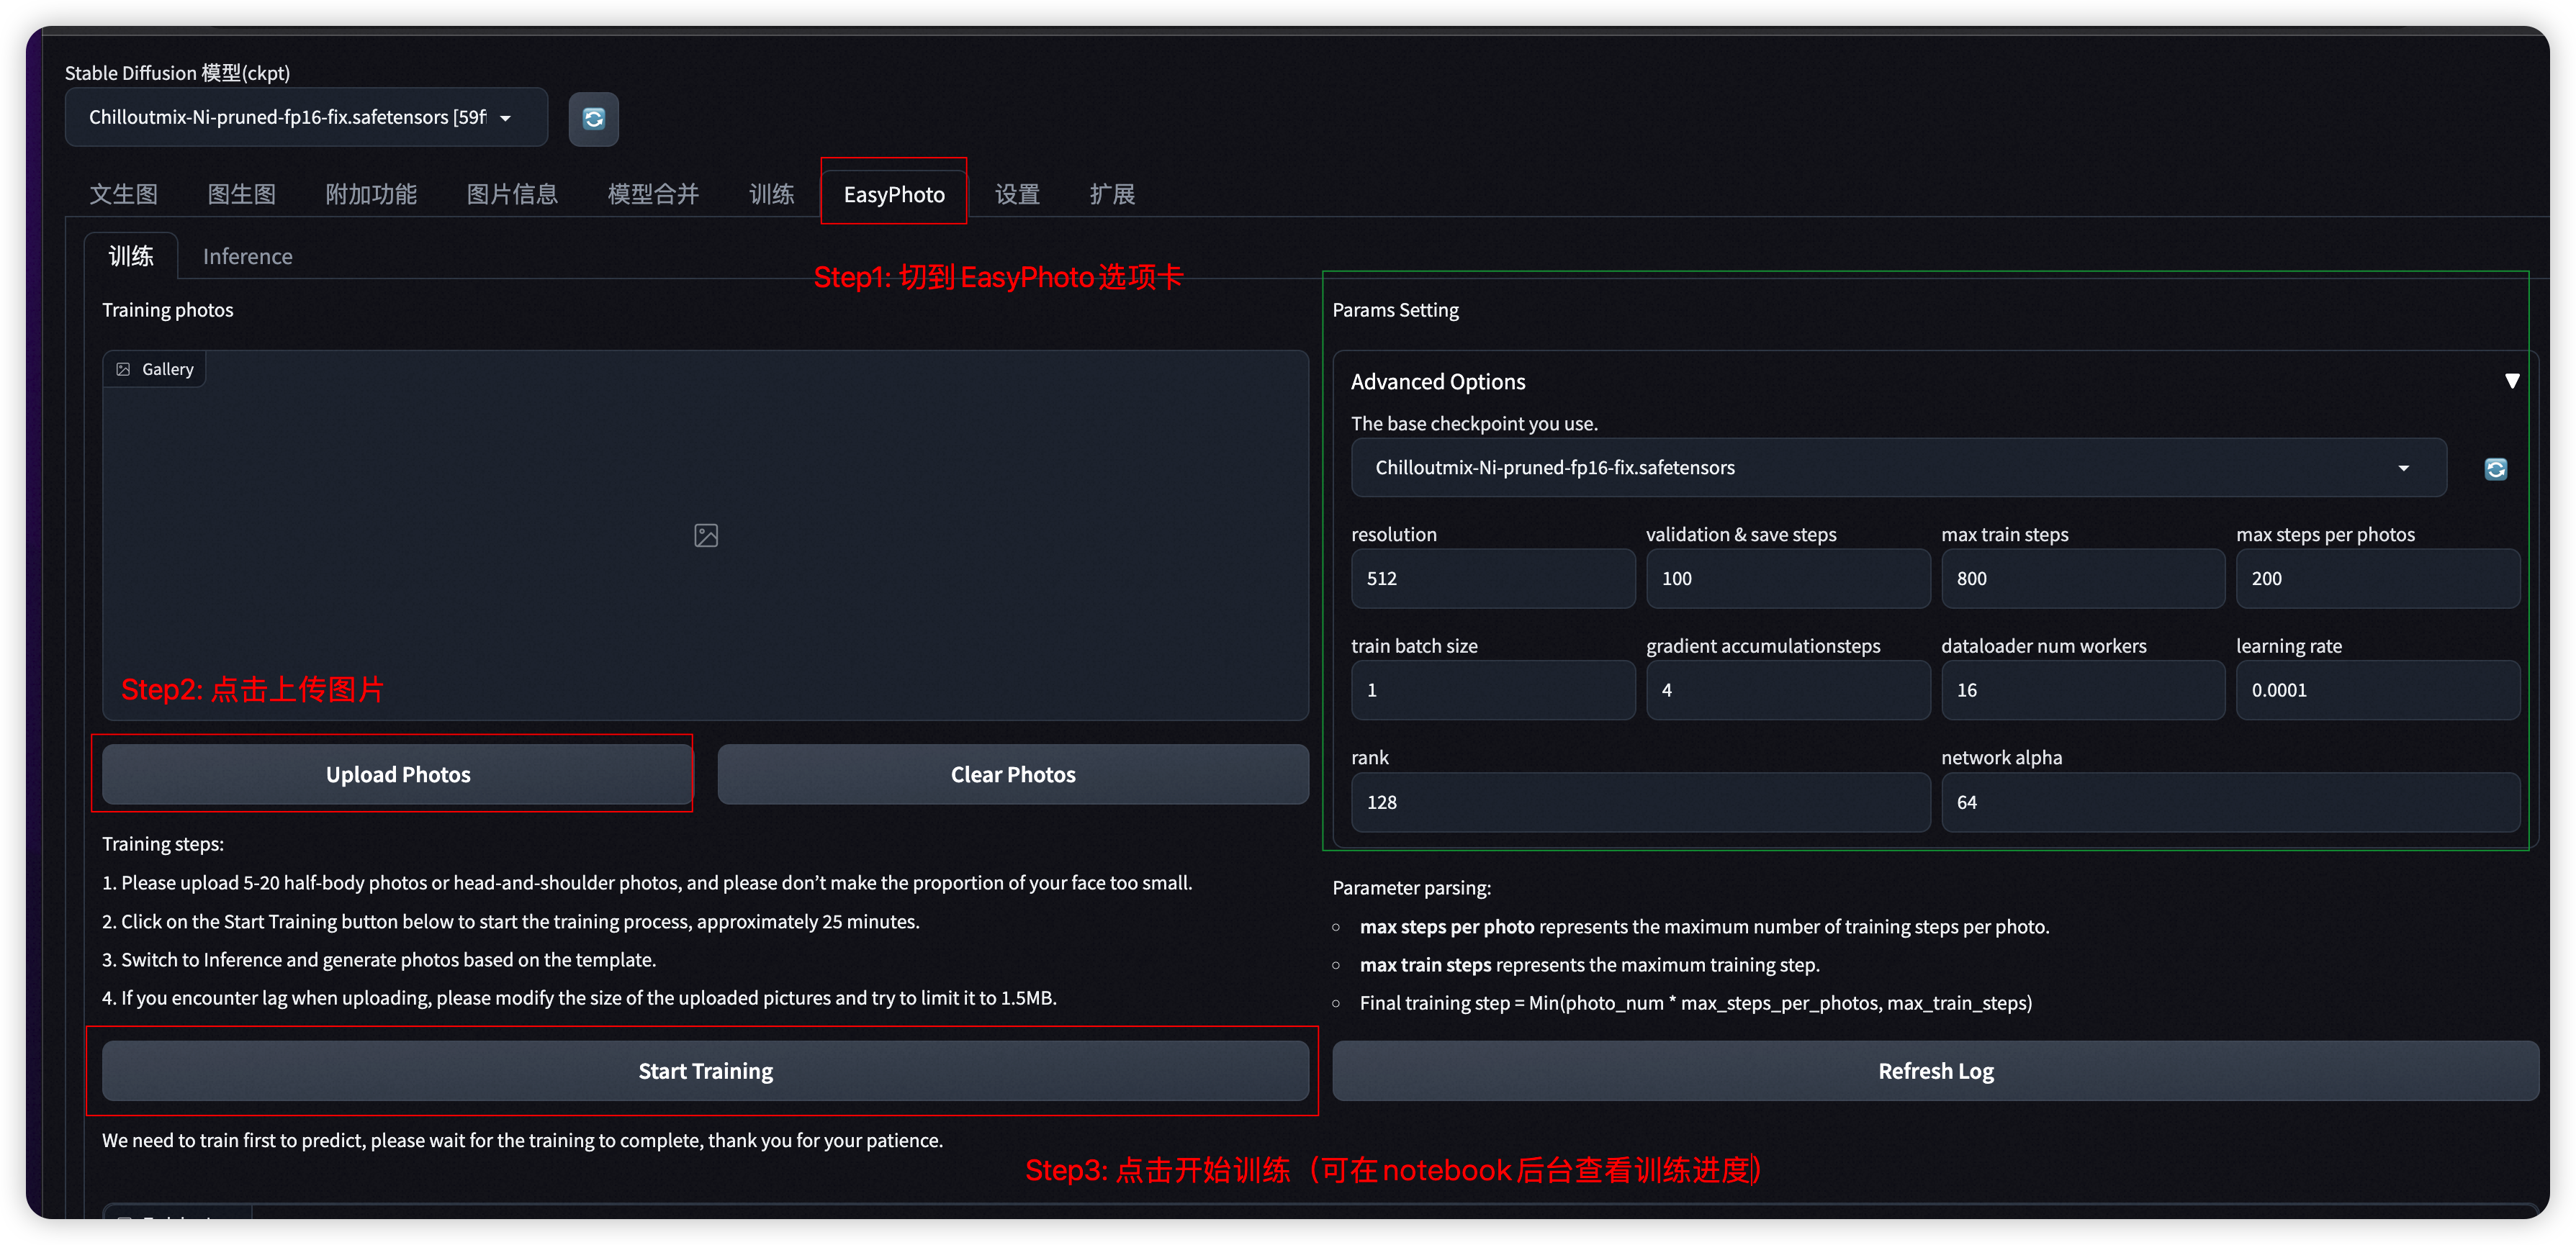Click the resolution input field
Viewport: 2576px width, 1245px height.
pyautogui.click(x=1492, y=579)
